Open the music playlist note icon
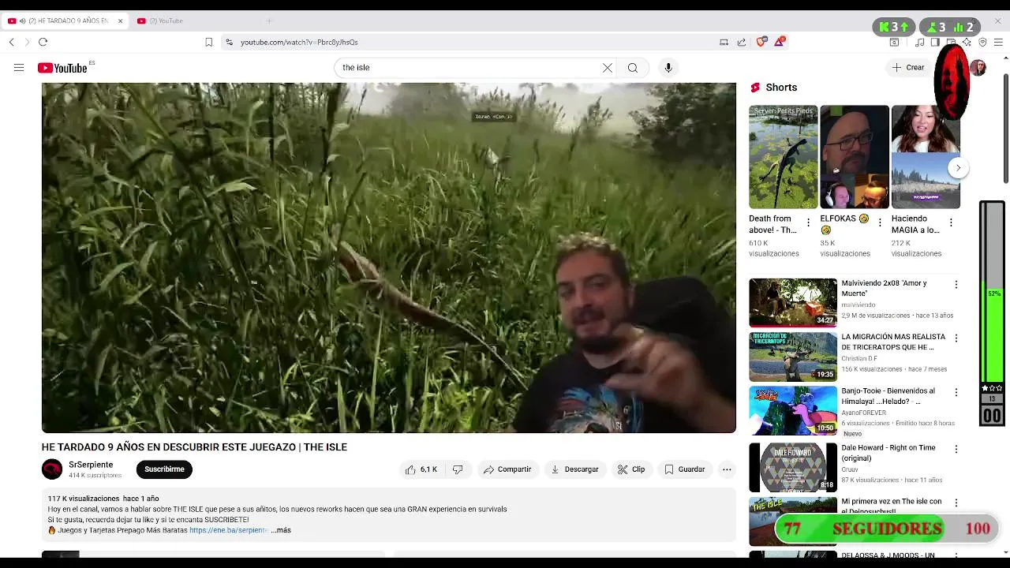The width and height of the screenshot is (1010, 568). coord(920,43)
